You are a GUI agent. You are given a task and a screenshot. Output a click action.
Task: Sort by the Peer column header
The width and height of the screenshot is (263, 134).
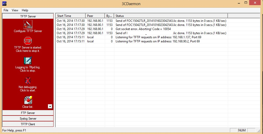pyautogui.click(x=95, y=16)
